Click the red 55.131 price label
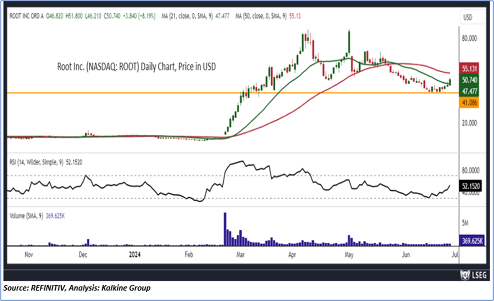Viewport: 494px width, 301px height. coord(469,68)
